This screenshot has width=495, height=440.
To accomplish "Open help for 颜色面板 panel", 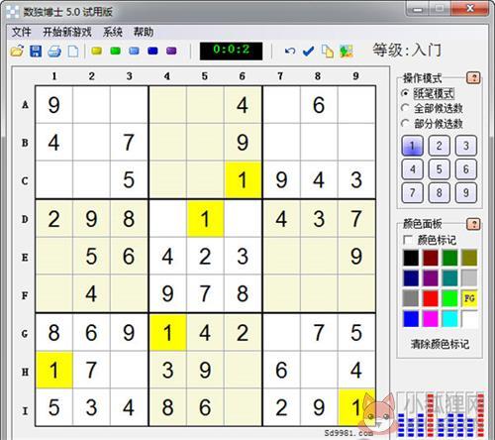I will [473, 224].
